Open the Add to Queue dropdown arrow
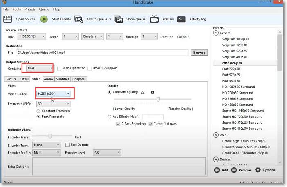Image resolution: width=287 pixels, height=187 pixels. [x=110, y=19]
